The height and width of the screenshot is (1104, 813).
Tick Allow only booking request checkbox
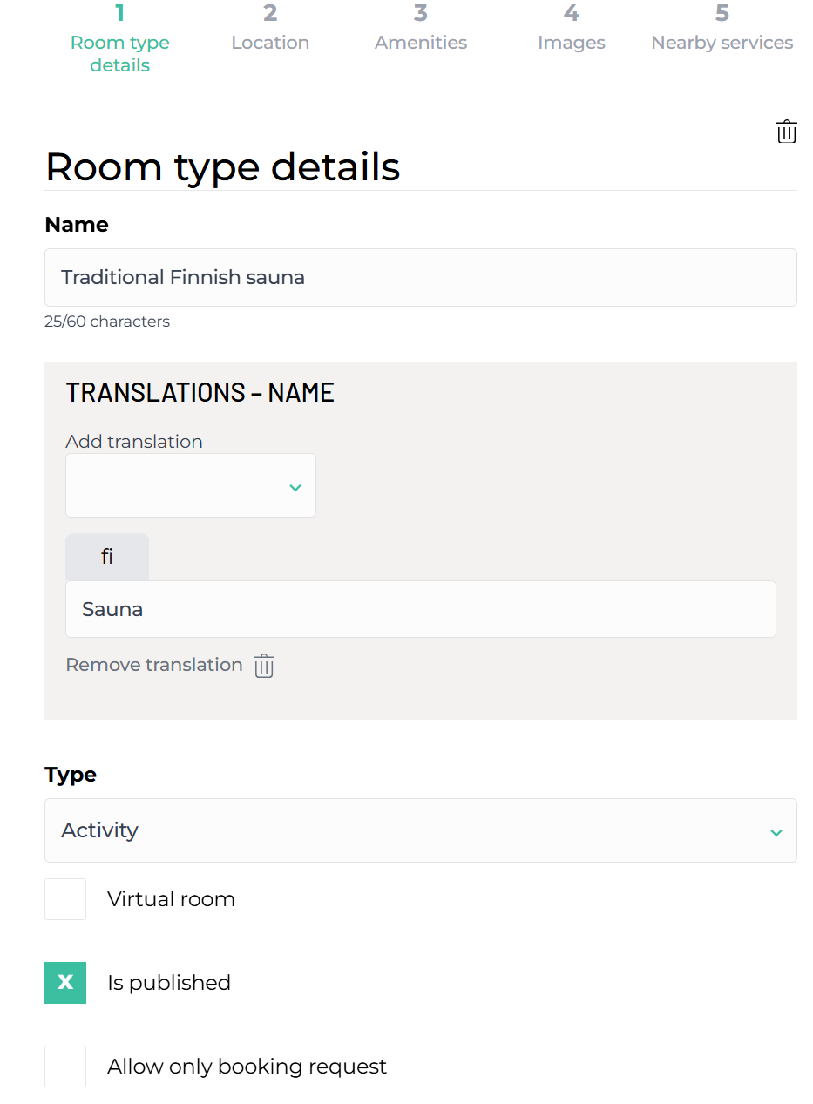pos(65,1067)
